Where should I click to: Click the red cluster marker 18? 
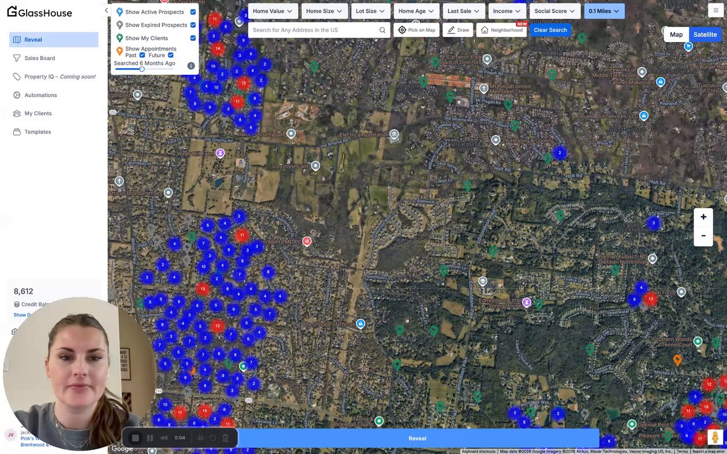coord(706,407)
